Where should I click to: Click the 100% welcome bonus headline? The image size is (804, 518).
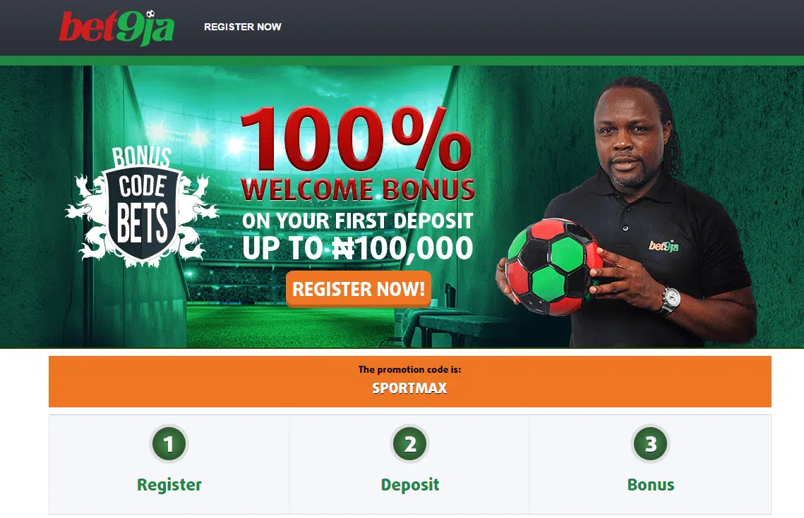[356, 140]
